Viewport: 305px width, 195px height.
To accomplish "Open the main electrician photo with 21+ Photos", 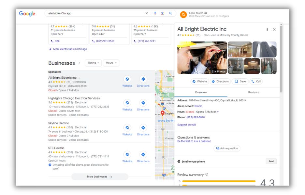I will tap(202, 58).
